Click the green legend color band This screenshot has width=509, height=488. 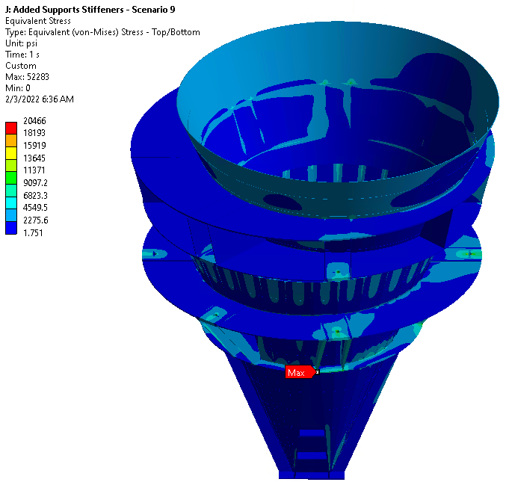pos(11,178)
